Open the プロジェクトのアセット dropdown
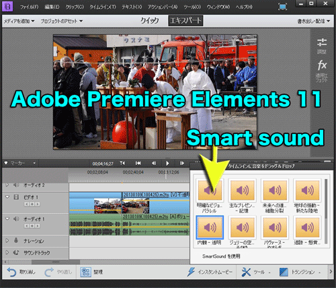Screen dimensions: 336x288 61,21
